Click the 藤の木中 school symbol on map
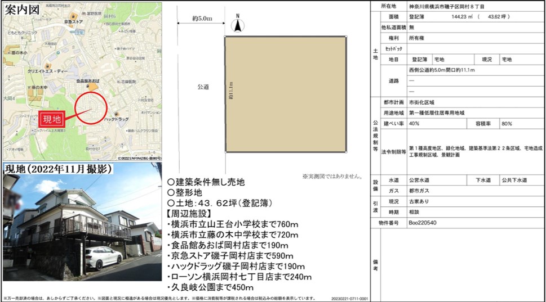This screenshot has height=302, width=546. pos(28,88)
